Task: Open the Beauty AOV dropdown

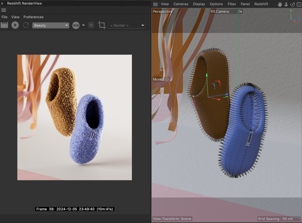Action: 50,25
